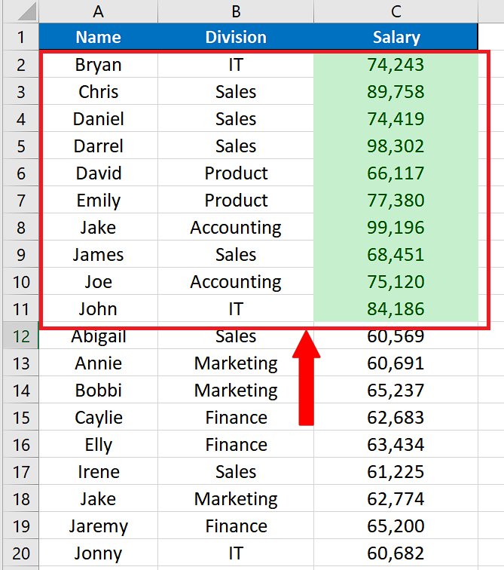Click Jonny's salary 60,682
This screenshot has width=504, height=570.
pos(396,553)
